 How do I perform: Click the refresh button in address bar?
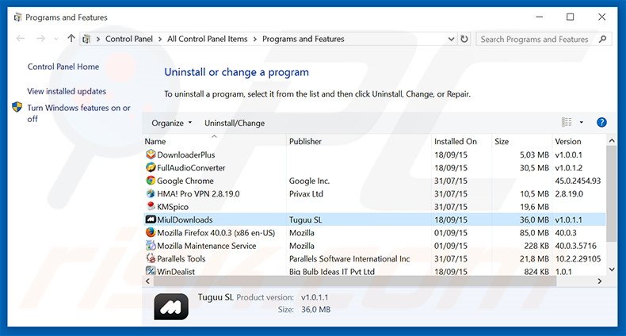tap(464, 39)
